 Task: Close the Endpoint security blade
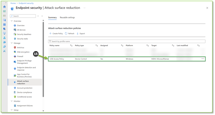[x=207, y=8]
